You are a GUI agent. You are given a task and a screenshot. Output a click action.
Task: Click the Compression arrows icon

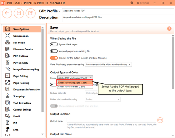click(x=7, y=36)
